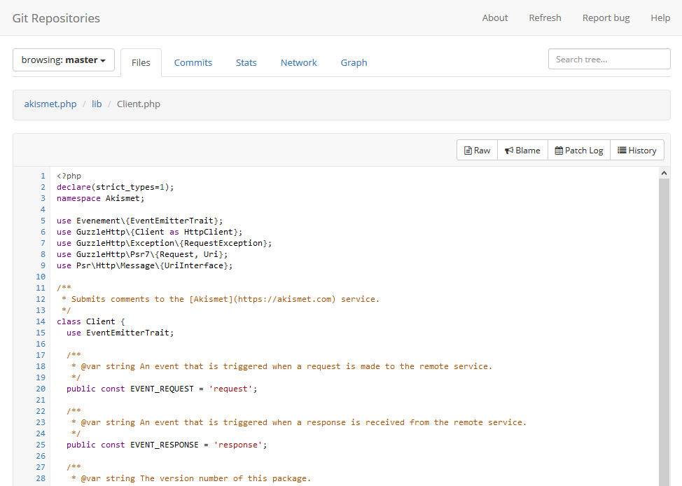Click the Refresh link
682x486 pixels.
(545, 18)
